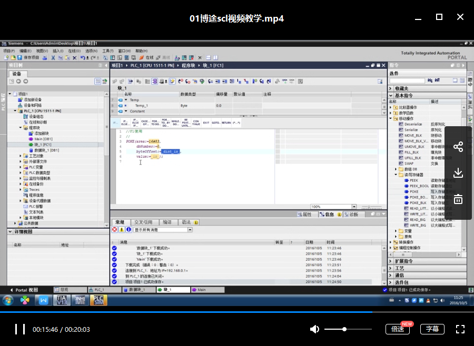Expand the PLC 变量 tree node
Viewport: 474px width, 346px height.
(x=21, y=167)
